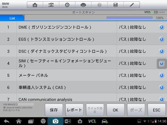This screenshot has height=125, width=167.
Task: Open メーター パネル row arrow button
Action: coord(161,75)
